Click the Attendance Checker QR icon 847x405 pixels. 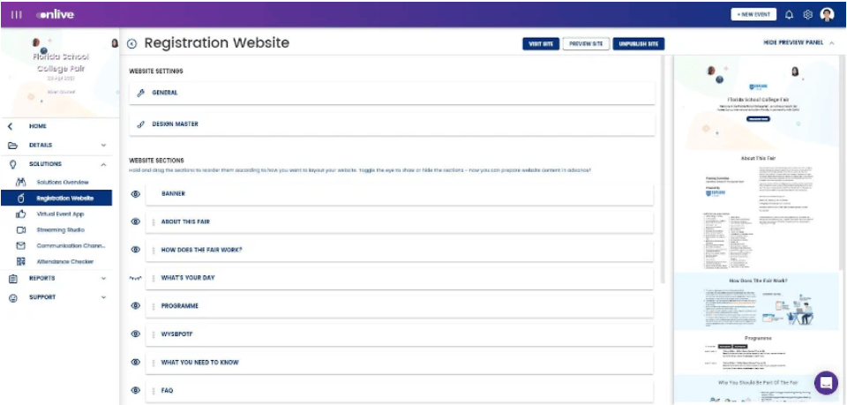[x=20, y=261]
